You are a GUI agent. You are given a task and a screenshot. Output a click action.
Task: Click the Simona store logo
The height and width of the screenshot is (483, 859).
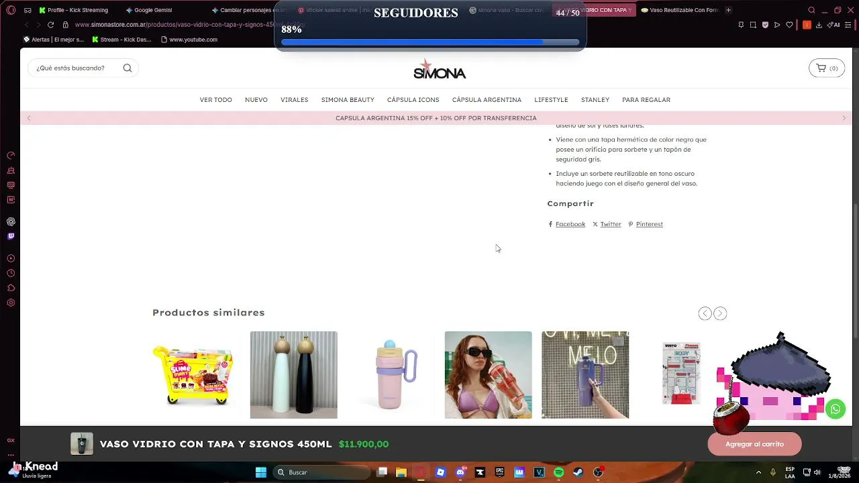point(440,69)
